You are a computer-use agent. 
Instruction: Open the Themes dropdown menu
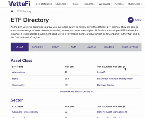(x=119, y=4)
